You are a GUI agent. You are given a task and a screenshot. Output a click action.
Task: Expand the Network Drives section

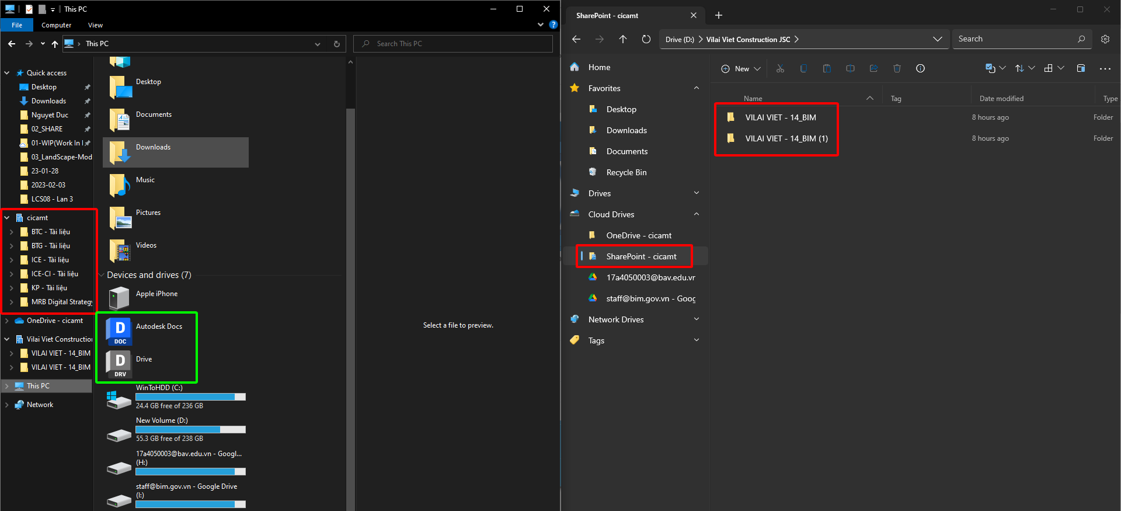pyautogui.click(x=696, y=319)
